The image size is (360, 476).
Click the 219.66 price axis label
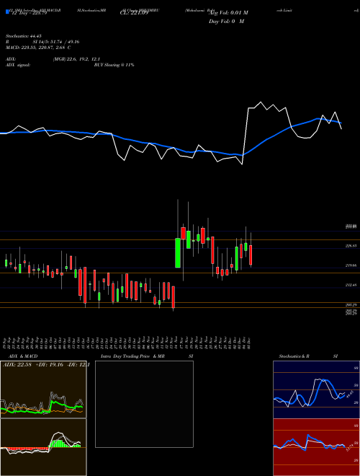pos(351,265)
